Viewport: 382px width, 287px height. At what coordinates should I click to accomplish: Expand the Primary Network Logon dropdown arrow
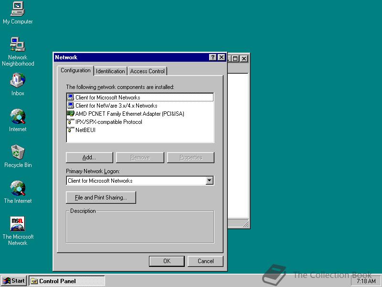point(209,181)
